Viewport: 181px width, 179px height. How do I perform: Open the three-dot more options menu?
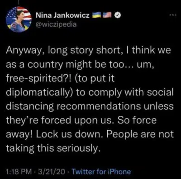click(173, 15)
